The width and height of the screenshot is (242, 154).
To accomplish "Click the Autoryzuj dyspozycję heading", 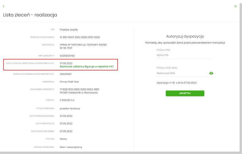I will tap(185, 36).
